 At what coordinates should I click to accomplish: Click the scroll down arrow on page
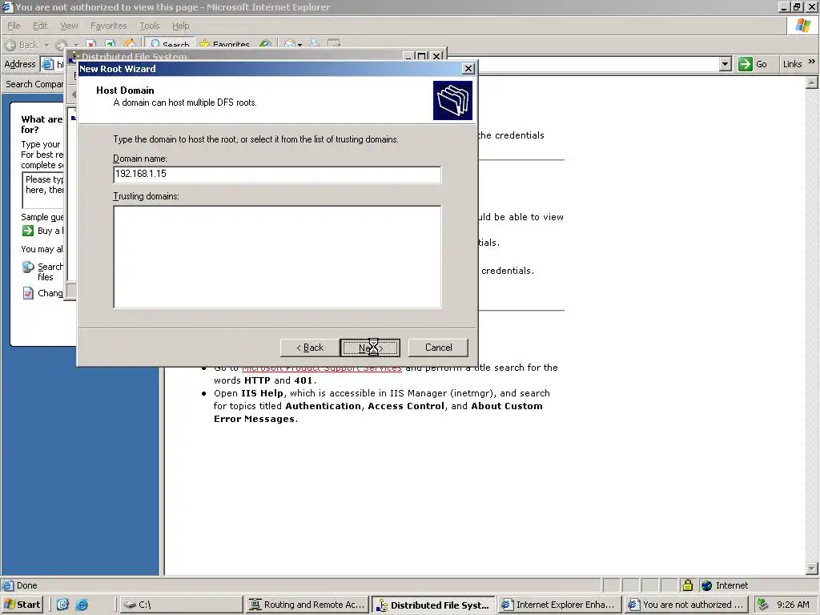(x=811, y=568)
